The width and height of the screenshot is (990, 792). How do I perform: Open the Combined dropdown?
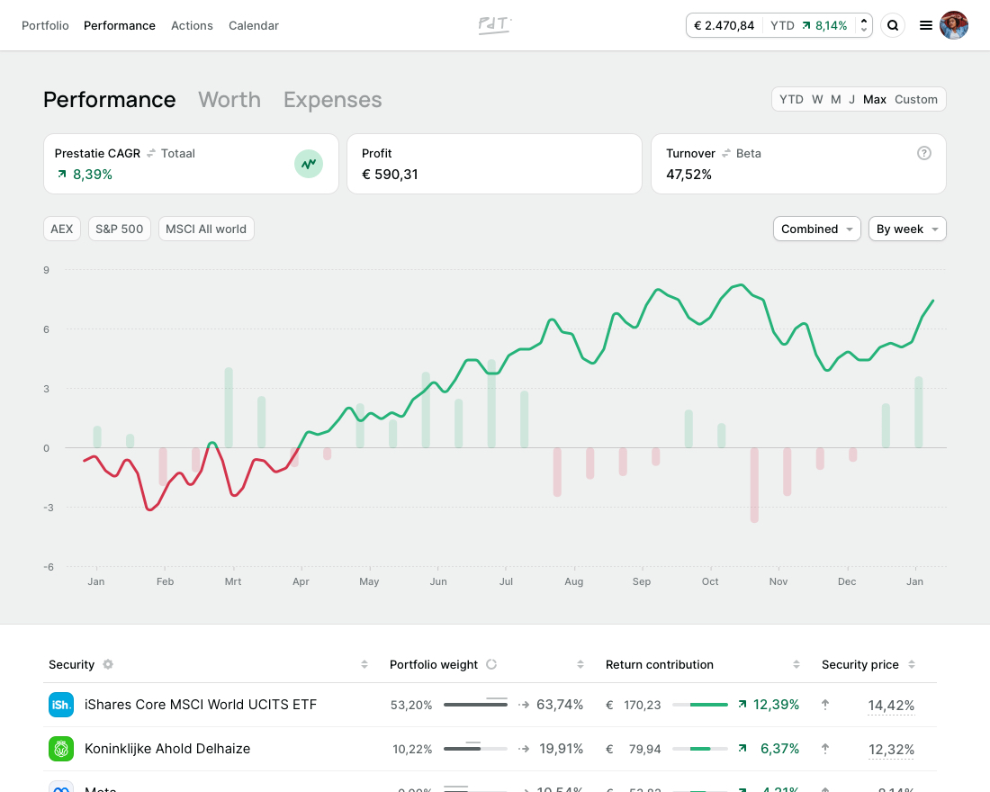point(816,229)
